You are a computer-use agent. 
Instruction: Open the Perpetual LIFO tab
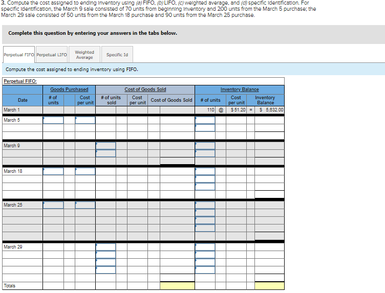[x=52, y=54]
